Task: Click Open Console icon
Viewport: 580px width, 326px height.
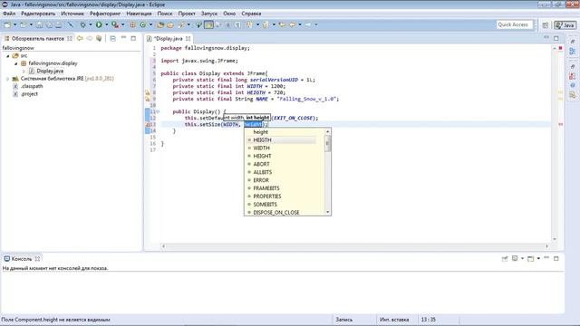Action: point(530,259)
